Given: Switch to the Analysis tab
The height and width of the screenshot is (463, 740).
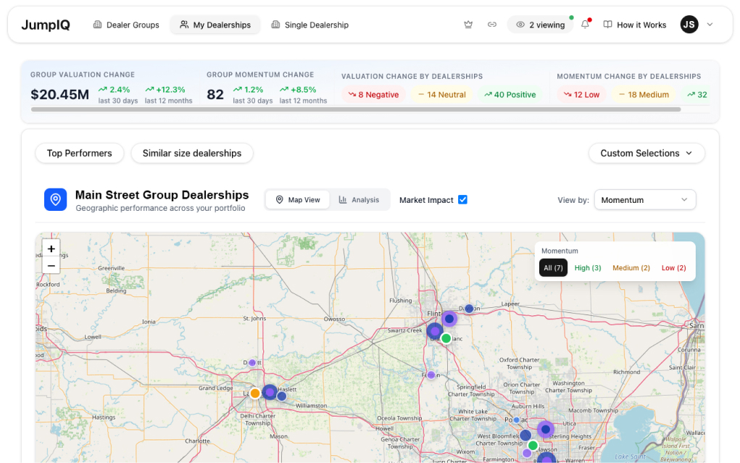Looking at the screenshot, I should point(359,200).
